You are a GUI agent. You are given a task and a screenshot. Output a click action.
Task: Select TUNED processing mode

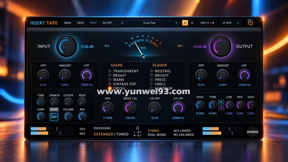pyautogui.click(x=123, y=134)
